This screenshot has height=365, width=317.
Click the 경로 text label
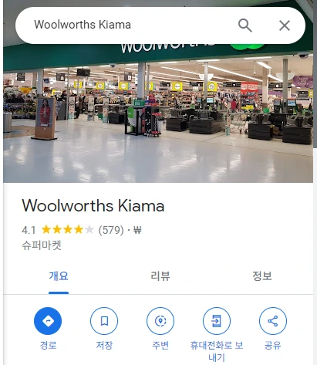point(48,345)
